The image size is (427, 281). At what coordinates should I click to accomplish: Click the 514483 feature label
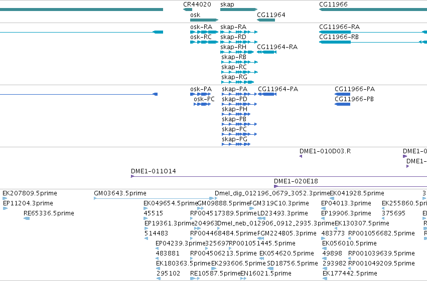click(156, 233)
